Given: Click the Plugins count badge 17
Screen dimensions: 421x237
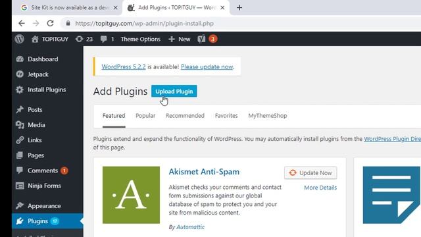Looking at the screenshot, I should click(55, 221).
